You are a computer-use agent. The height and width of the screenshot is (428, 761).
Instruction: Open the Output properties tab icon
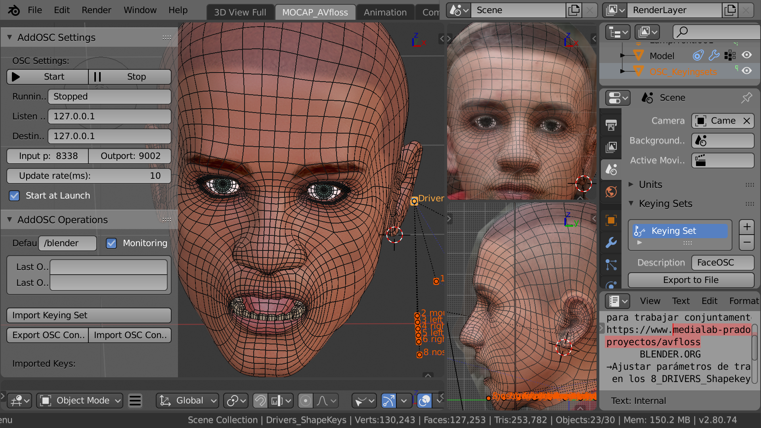point(611,147)
